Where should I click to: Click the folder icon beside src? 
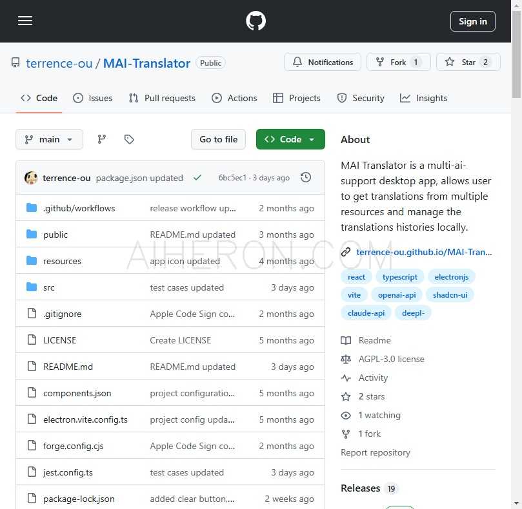coord(32,287)
